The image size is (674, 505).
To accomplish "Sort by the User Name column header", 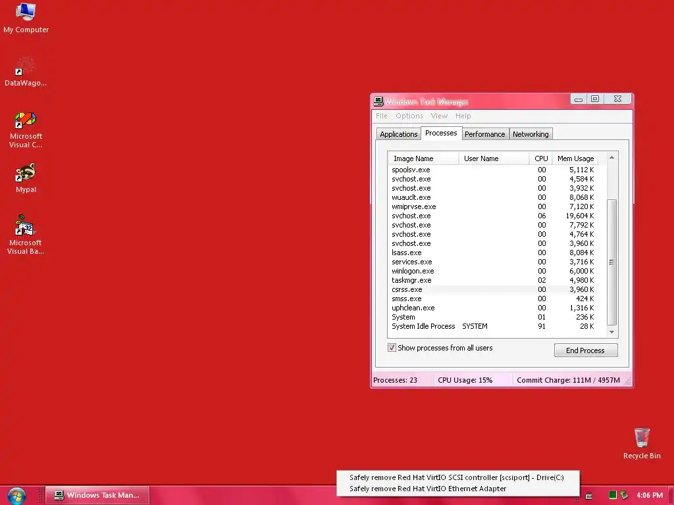I will pos(494,158).
